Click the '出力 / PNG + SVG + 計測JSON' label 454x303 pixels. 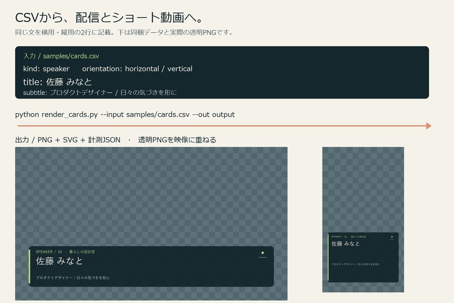point(68,140)
